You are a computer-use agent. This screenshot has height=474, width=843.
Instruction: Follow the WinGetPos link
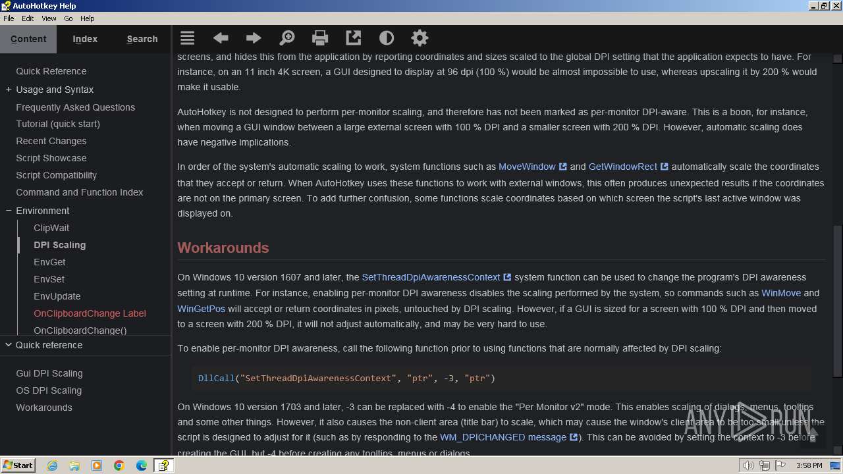click(x=201, y=308)
